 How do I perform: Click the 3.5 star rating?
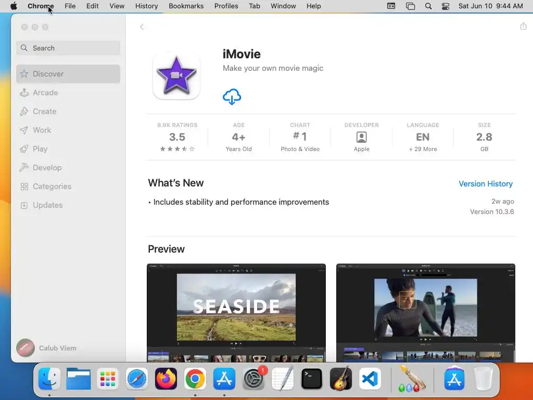(177, 137)
